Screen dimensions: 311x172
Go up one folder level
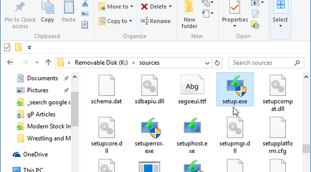(x=48, y=63)
